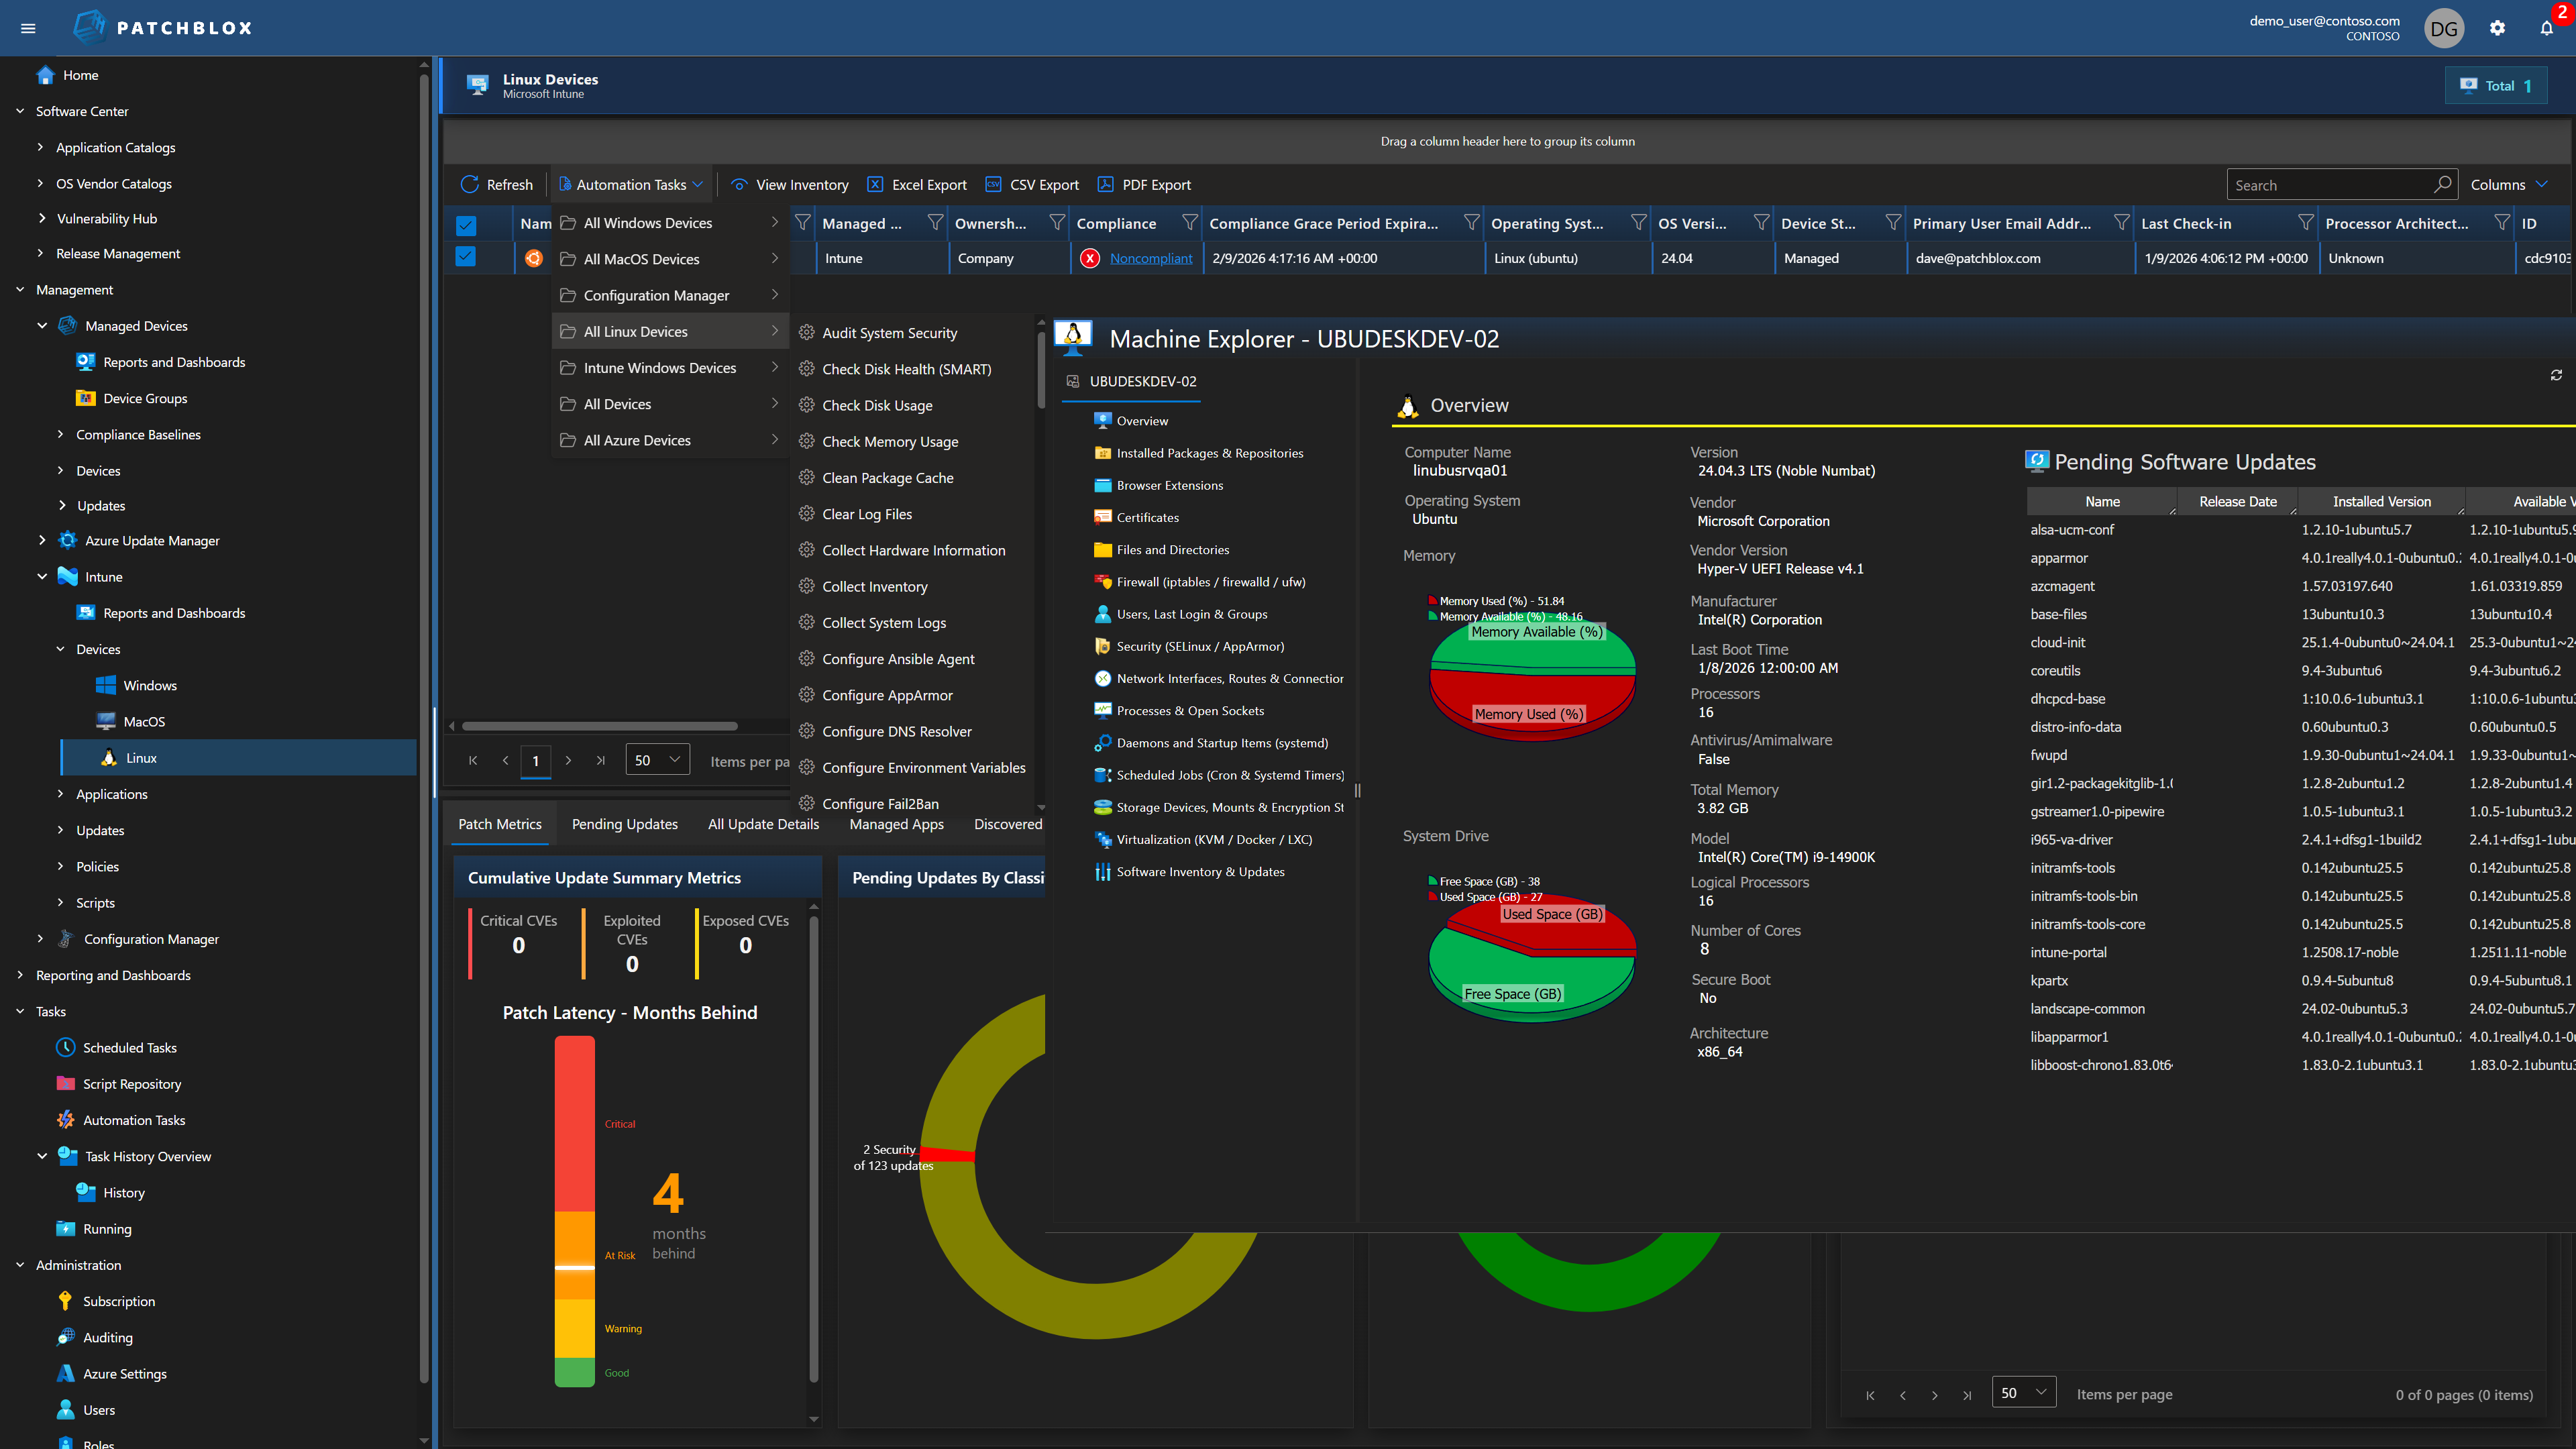The image size is (2576, 1449).
Task: Change the items per page dropdown
Action: point(657,759)
